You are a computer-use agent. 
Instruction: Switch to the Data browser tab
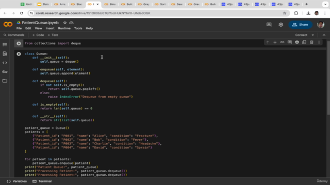[43, 4]
